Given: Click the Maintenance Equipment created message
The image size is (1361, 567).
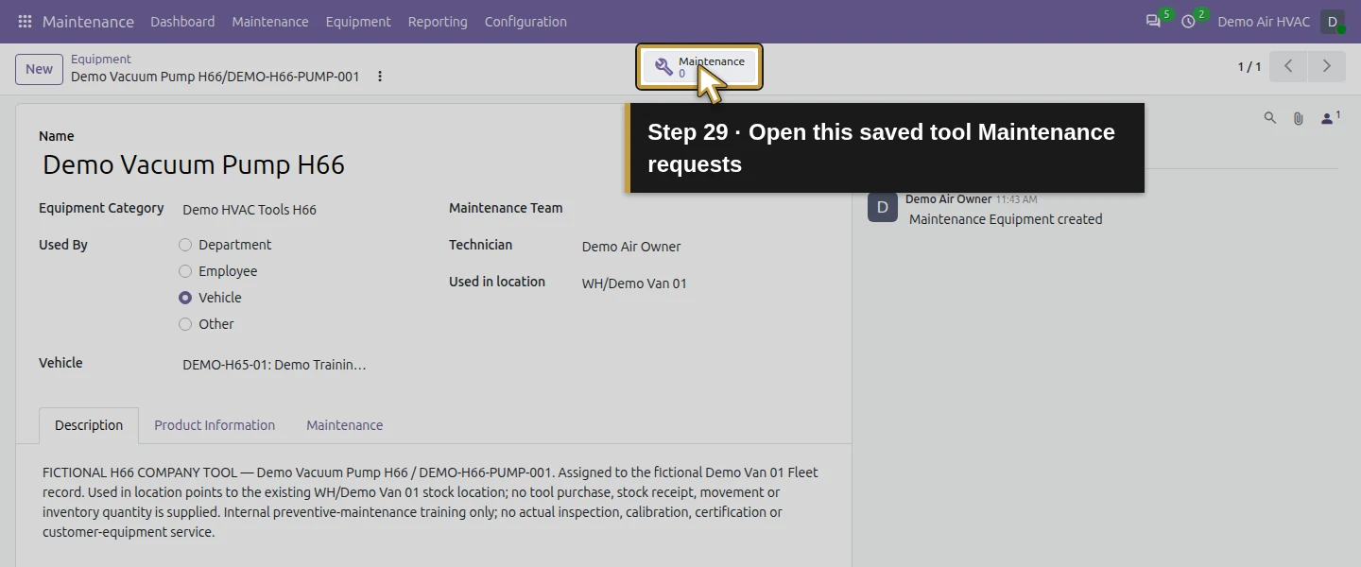Looking at the screenshot, I should point(1006,219).
